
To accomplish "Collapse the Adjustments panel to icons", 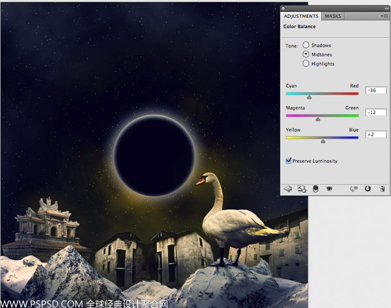I will (386, 8).
